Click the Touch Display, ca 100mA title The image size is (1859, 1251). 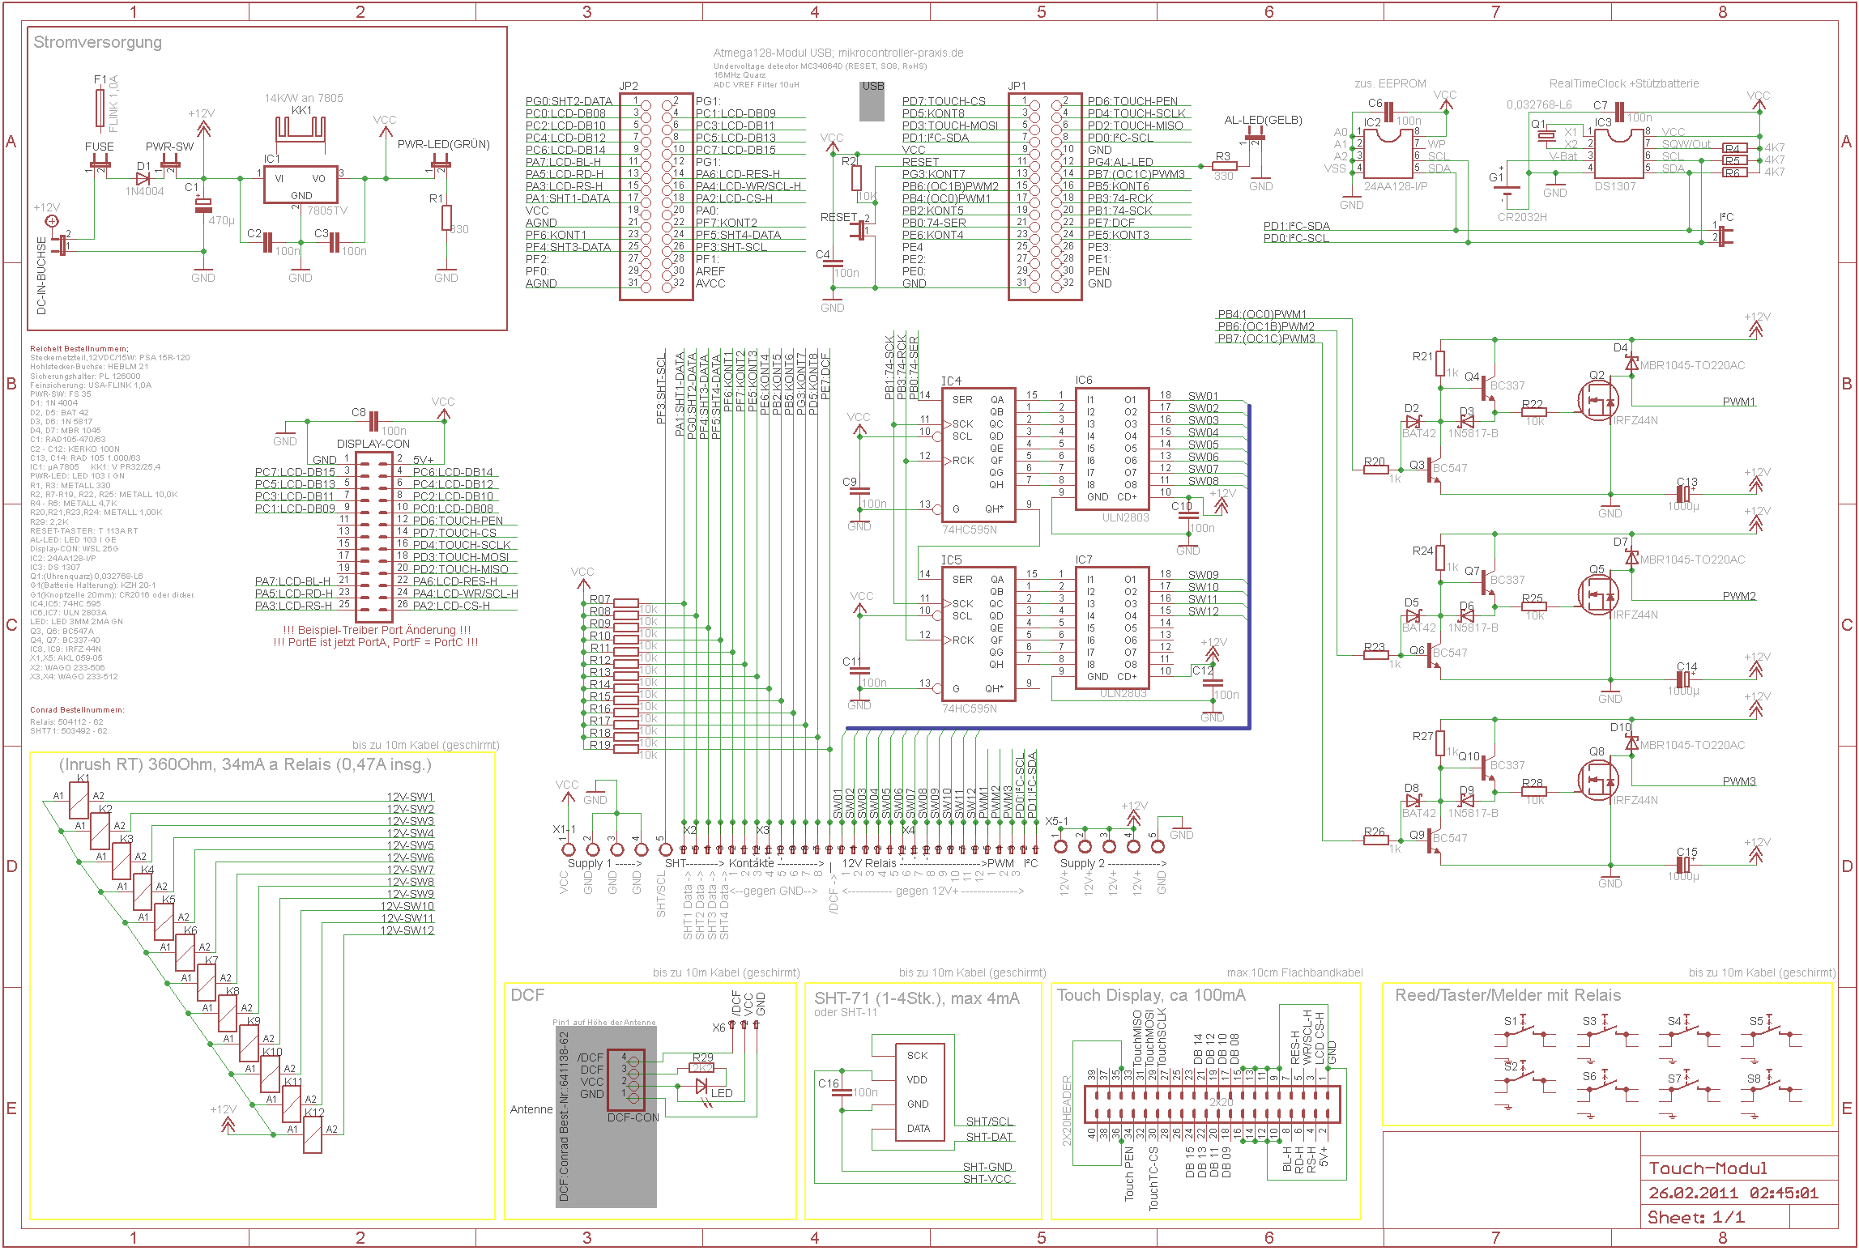pyautogui.click(x=1151, y=995)
